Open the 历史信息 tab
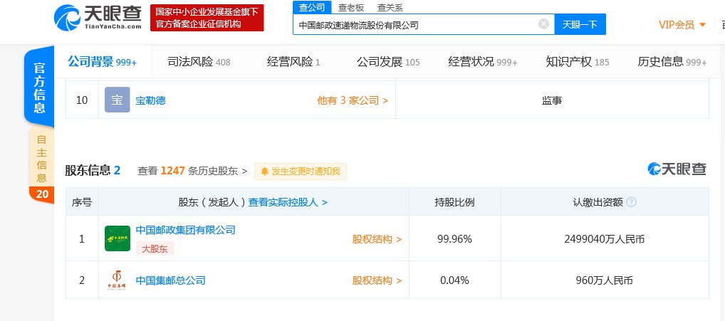This screenshot has width=725, height=321. coord(672,61)
